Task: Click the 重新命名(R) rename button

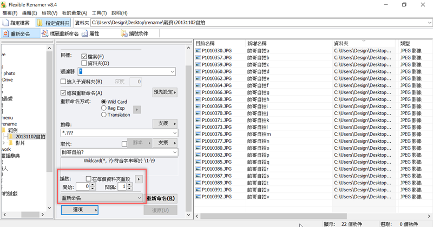Action: tap(161, 198)
